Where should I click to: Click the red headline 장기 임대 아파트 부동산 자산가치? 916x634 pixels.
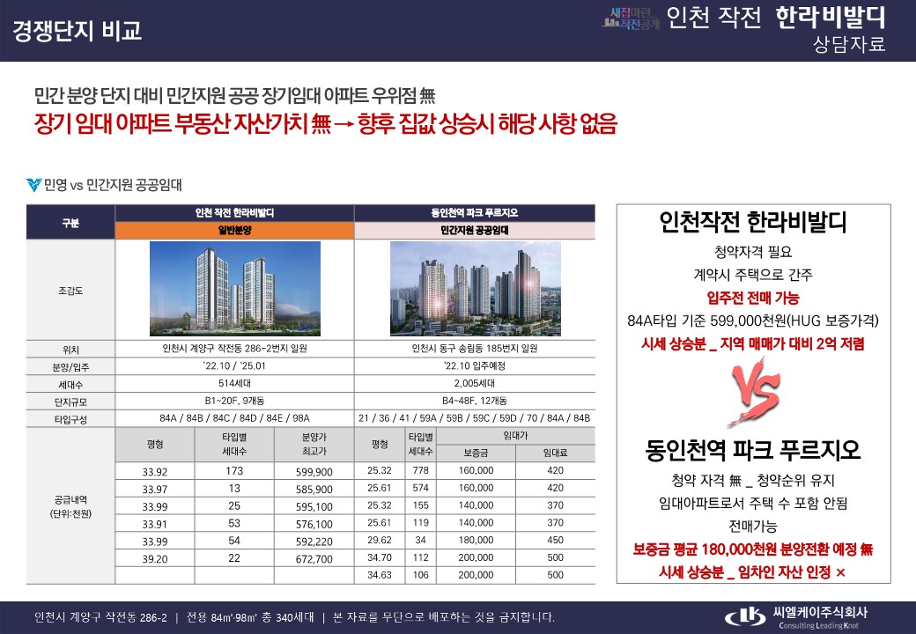325,123
